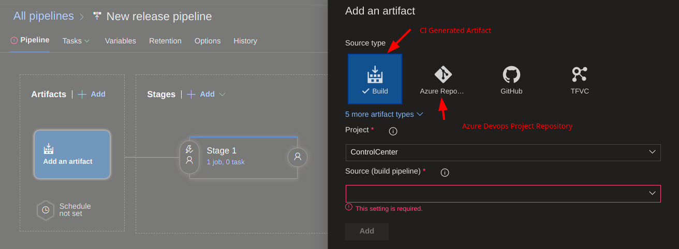Go to All pipelines breadcrumb link
Image resolution: width=679 pixels, height=249 pixels.
point(43,16)
